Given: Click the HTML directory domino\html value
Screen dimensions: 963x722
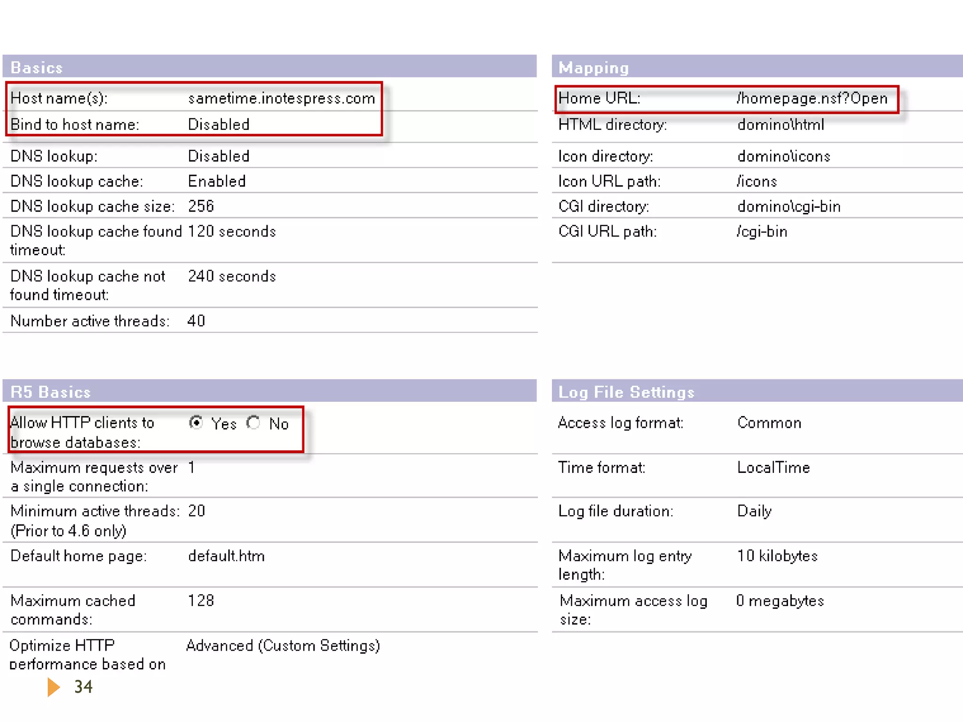Looking at the screenshot, I should click(x=781, y=125).
